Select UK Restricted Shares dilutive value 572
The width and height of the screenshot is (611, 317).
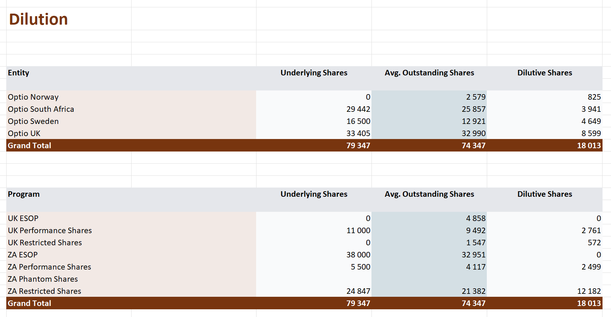pos(594,243)
